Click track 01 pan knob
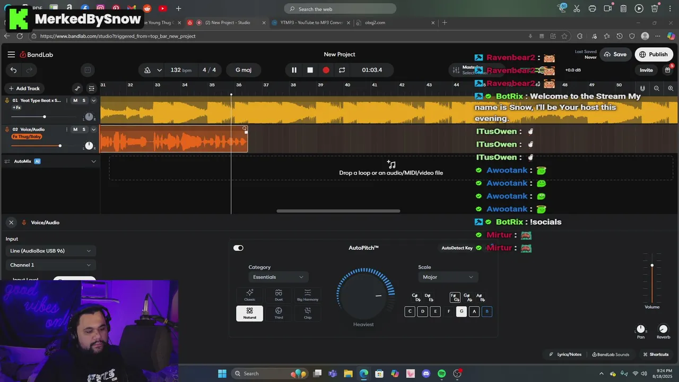679x382 pixels. point(89,117)
